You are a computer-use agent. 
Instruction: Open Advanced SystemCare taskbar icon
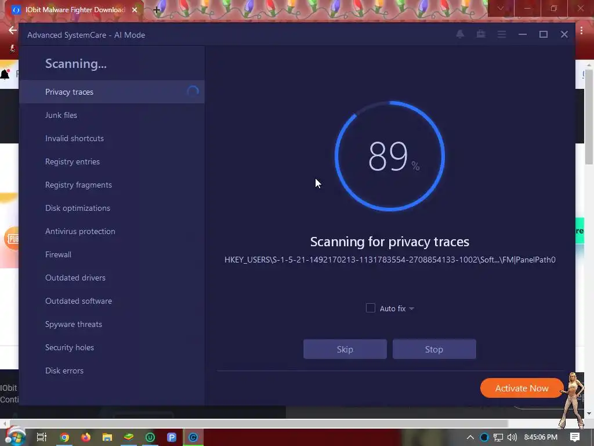click(193, 437)
